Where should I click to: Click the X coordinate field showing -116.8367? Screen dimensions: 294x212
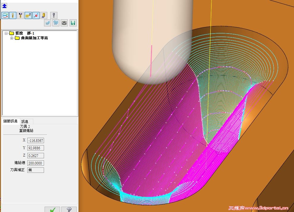[36, 140]
